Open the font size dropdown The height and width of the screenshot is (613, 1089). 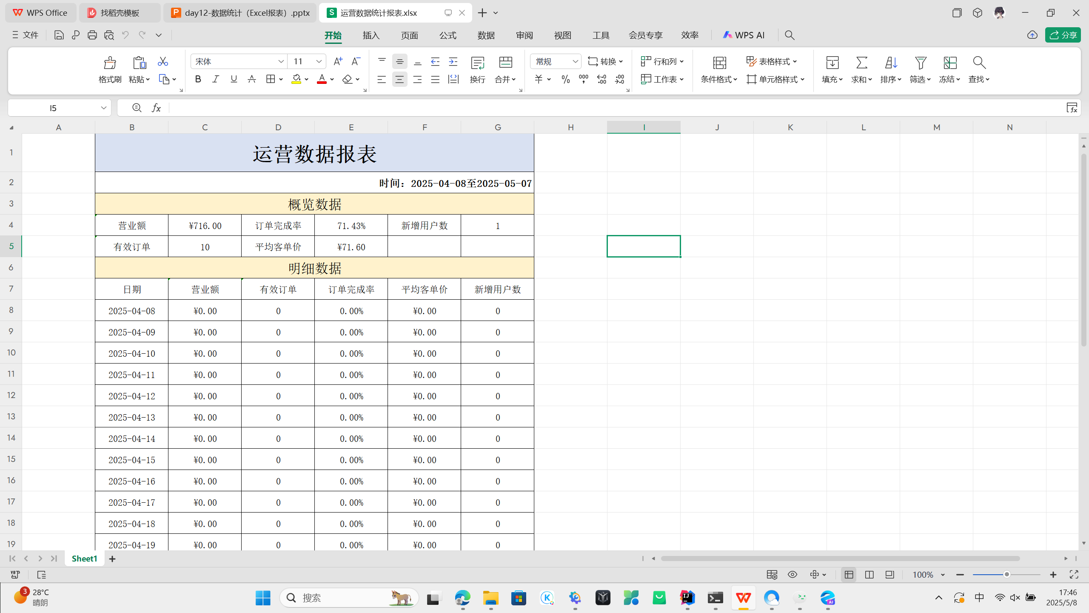pos(319,62)
